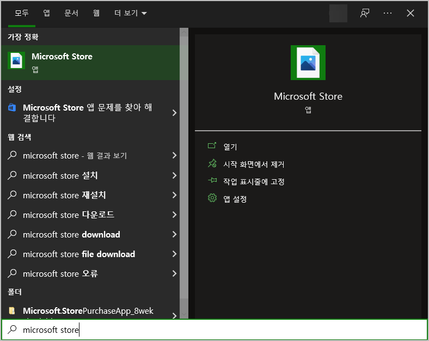Click search magnifier icon beside 'microsoft store 재설치'
Screen dimensions: 429x341
(x=12, y=195)
